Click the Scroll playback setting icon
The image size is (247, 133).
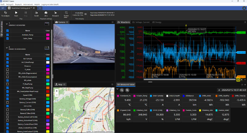pos(36,12)
